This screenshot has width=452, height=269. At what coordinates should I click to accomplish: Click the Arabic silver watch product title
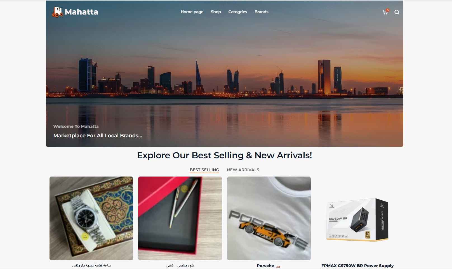coord(91,265)
